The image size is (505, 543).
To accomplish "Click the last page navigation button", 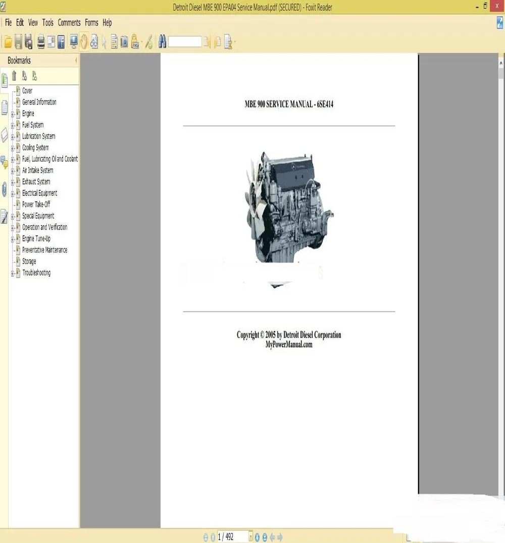I will pyautogui.click(x=265, y=536).
